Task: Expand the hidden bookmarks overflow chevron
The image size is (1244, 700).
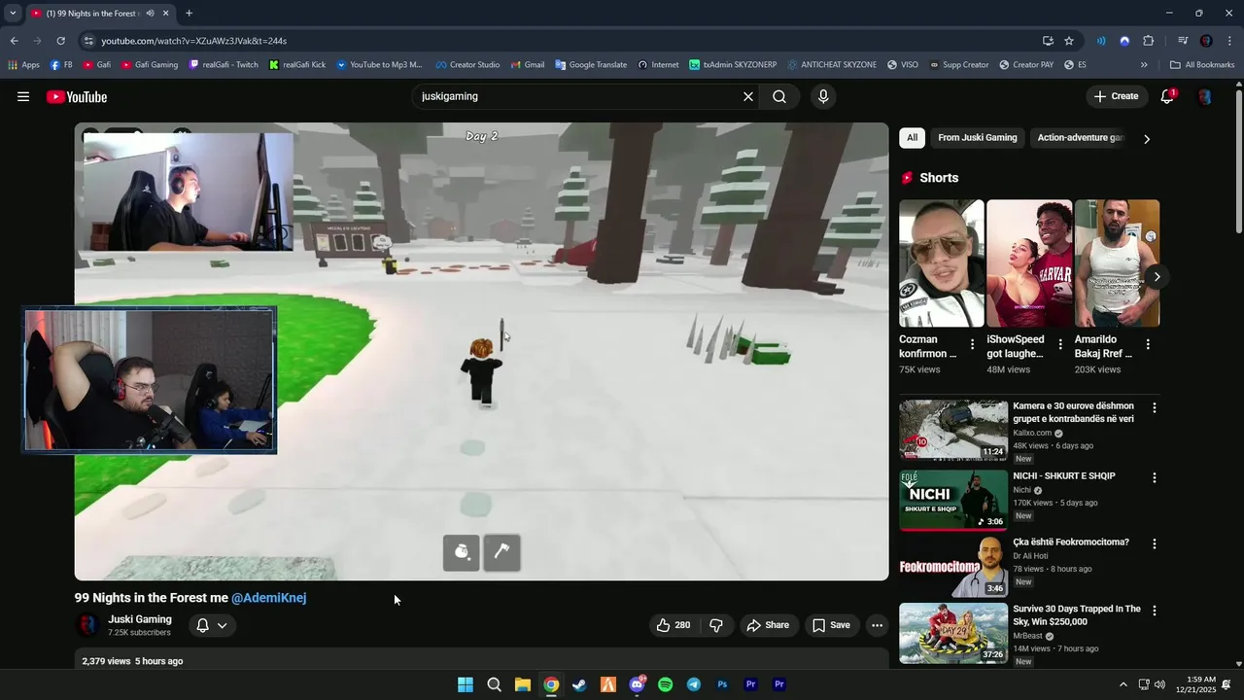Action: point(1144,65)
